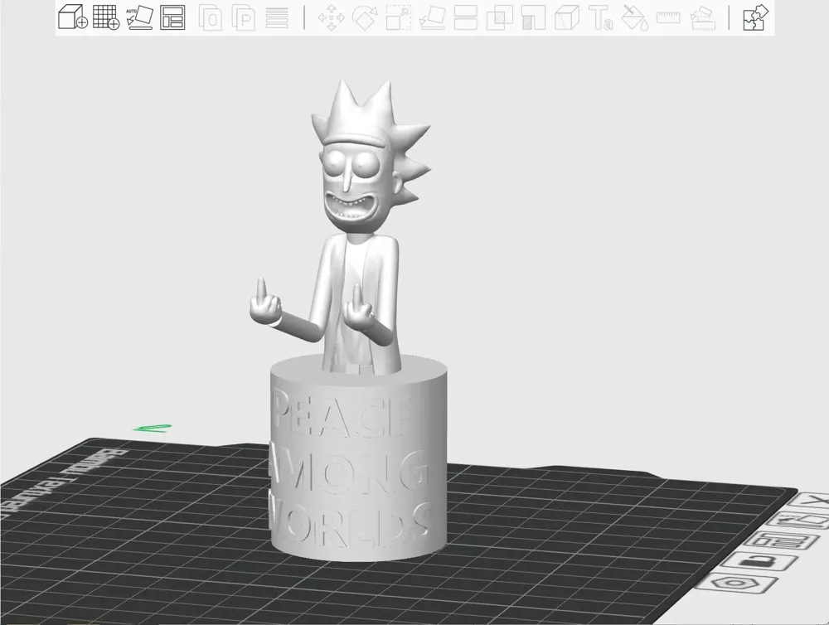Screen dimensions: 829x625
Task: Open plate settings hexagon icon
Action: [734, 584]
